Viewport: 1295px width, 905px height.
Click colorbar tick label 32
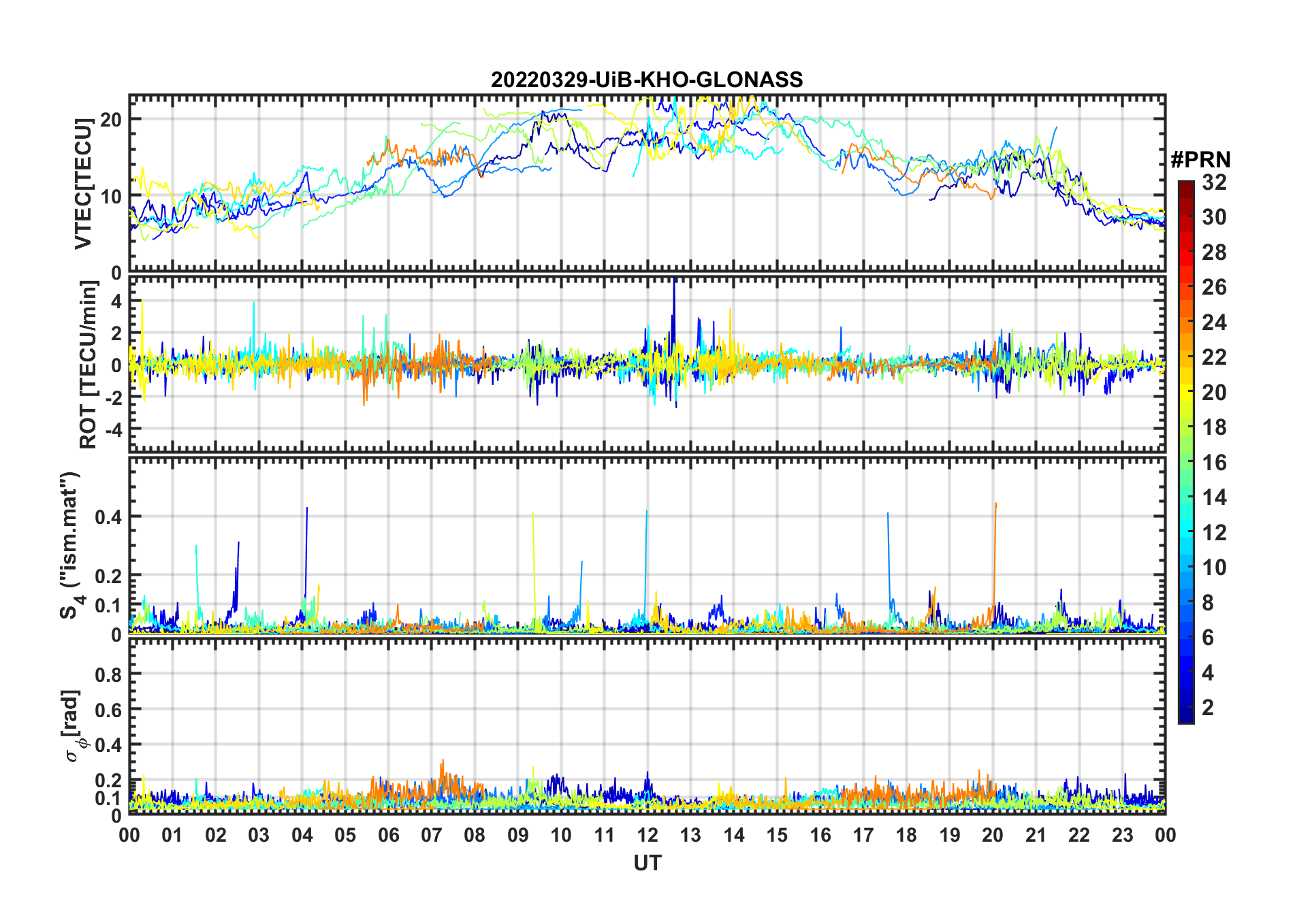pyautogui.click(x=1214, y=182)
